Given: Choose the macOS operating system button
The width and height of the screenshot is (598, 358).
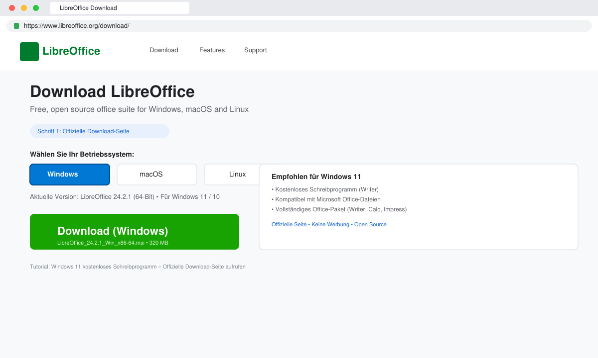Looking at the screenshot, I should coord(157,175).
